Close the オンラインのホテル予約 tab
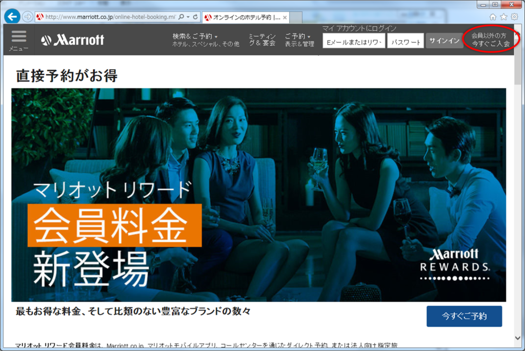Screen dimensions: 525x351 coord(285,17)
